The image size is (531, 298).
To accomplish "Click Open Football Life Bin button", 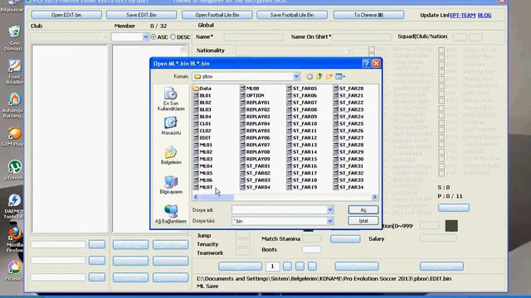I will click(217, 15).
